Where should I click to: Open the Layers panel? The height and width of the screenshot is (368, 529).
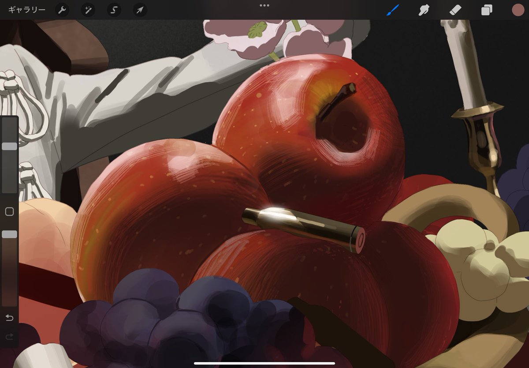pyautogui.click(x=487, y=10)
